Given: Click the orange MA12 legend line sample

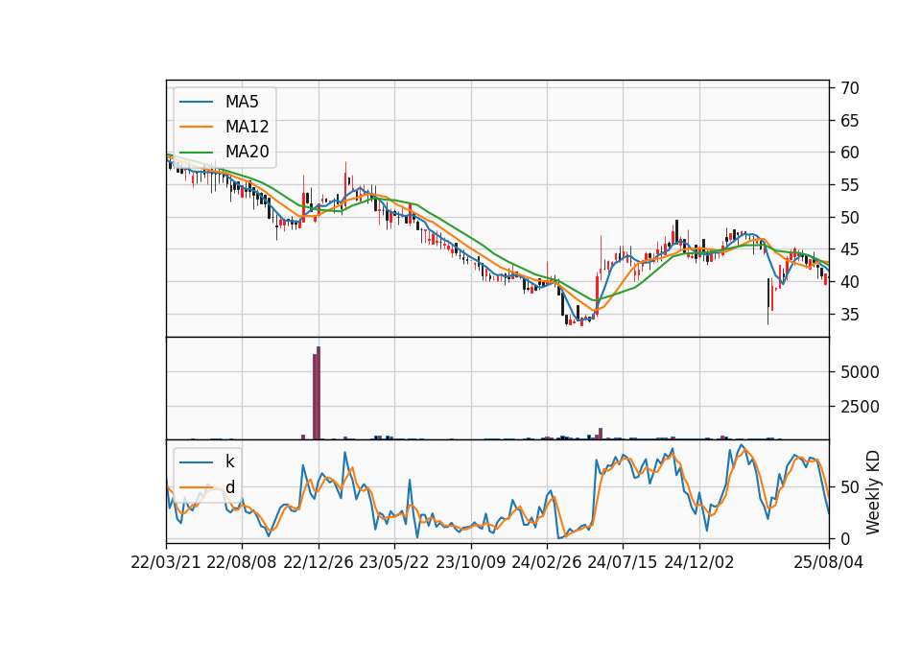Looking at the screenshot, I should point(196,127).
